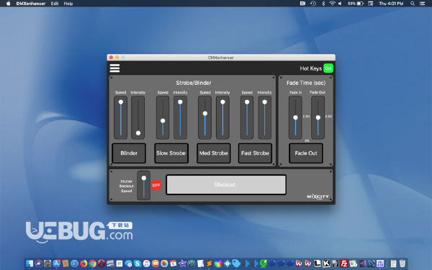Viewport: 432px width, 270px height.
Task: Open the Wi-Fi status menu
Action: click(332, 4)
